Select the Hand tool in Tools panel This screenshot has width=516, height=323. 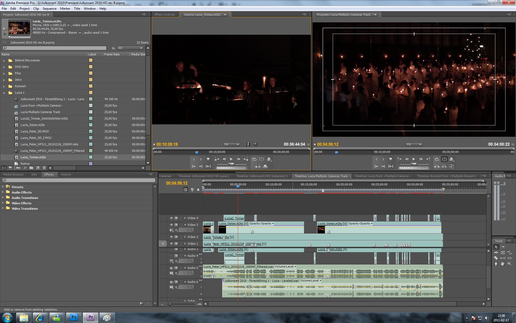(503, 264)
